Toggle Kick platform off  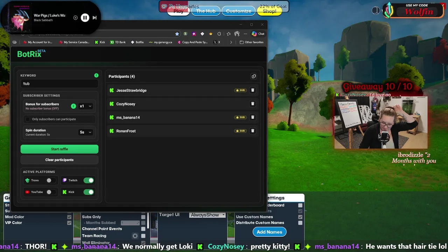[x=89, y=192]
